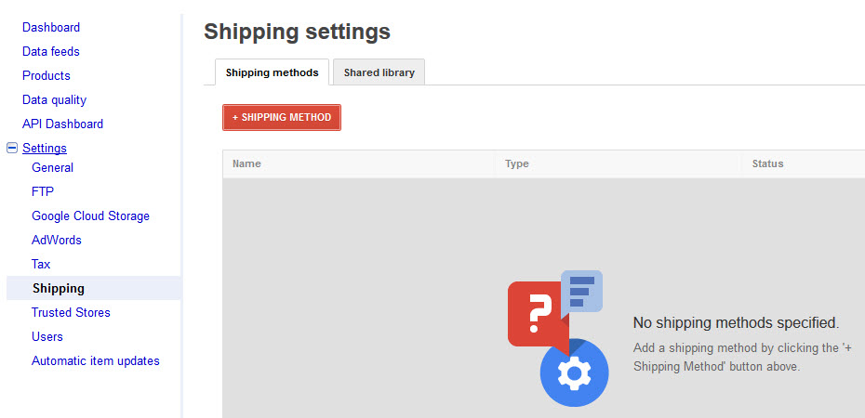This screenshot has height=418, width=865.
Task: Switch to the Shared library tab
Action: tap(379, 72)
